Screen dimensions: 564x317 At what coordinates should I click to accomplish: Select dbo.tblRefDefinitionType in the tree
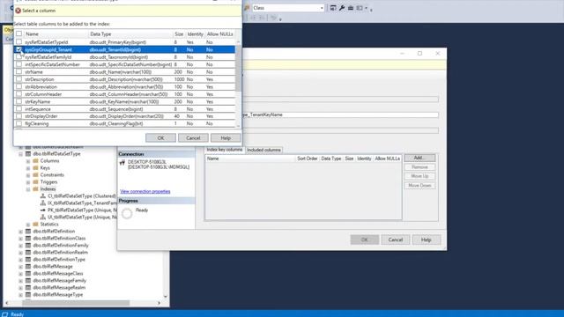59,260
